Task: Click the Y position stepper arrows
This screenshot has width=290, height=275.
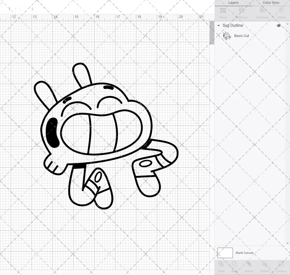Action: pos(32,9)
